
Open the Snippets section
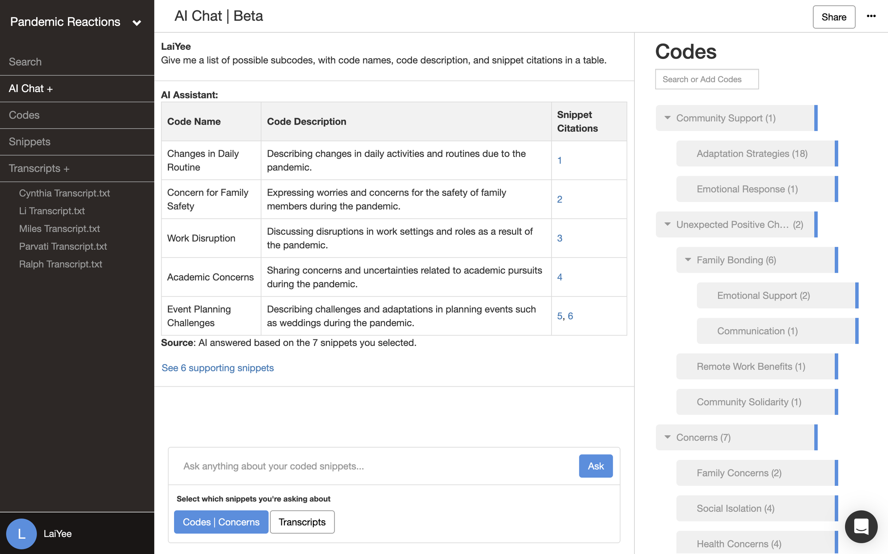pos(29,141)
